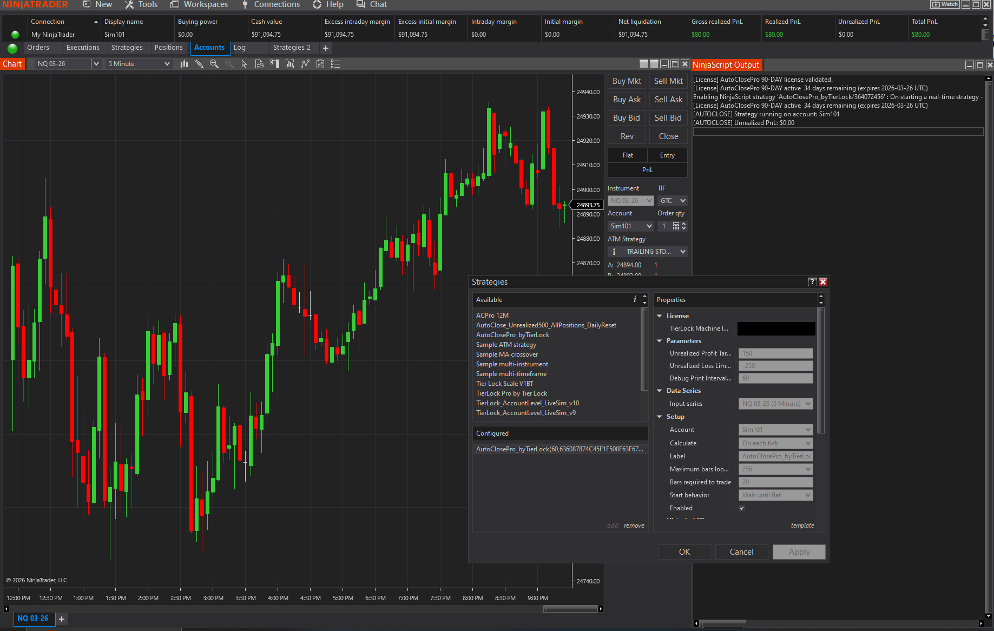The height and width of the screenshot is (631, 994).
Task: Activate the Zoom In tool on the chart
Action: click(214, 63)
